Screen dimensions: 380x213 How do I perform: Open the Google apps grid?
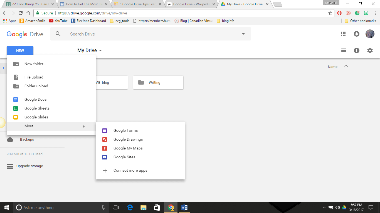coord(343,34)
